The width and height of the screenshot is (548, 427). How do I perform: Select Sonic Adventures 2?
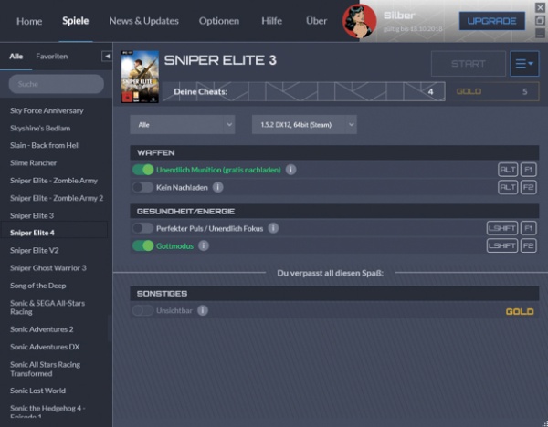point(42,329)
